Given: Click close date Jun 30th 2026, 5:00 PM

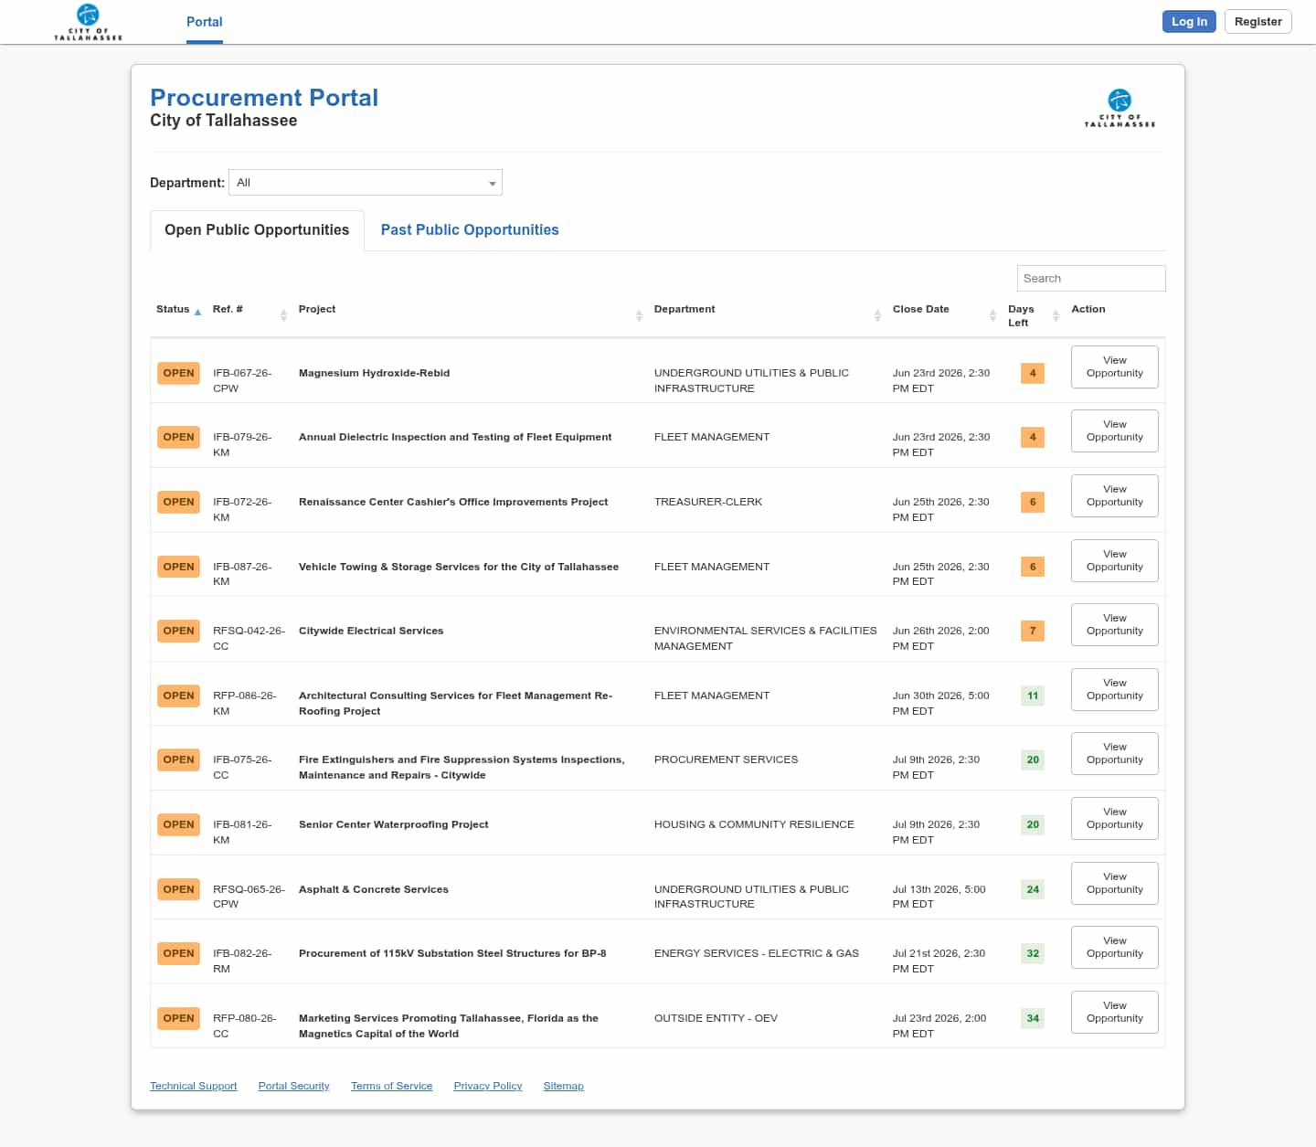Looking at the screenshot, I should [940, 703].
